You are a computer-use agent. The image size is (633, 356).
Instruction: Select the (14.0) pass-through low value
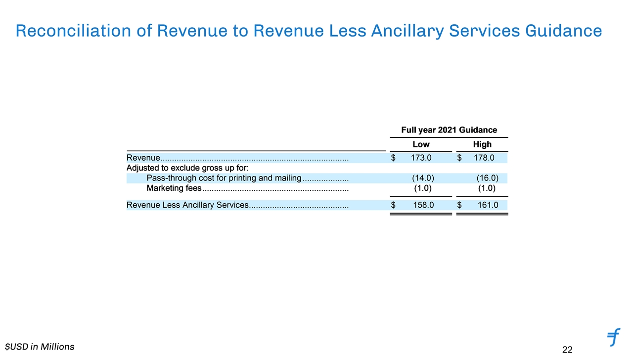pyautogui.click(x=423, y=178)
